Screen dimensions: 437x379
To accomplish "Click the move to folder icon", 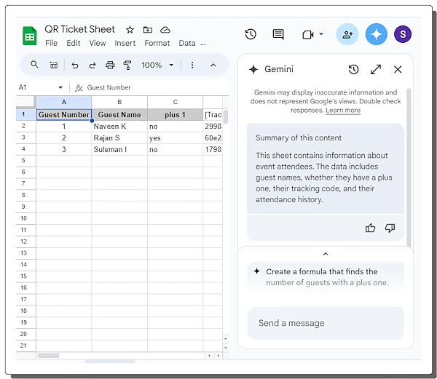I will click(148, 30).
